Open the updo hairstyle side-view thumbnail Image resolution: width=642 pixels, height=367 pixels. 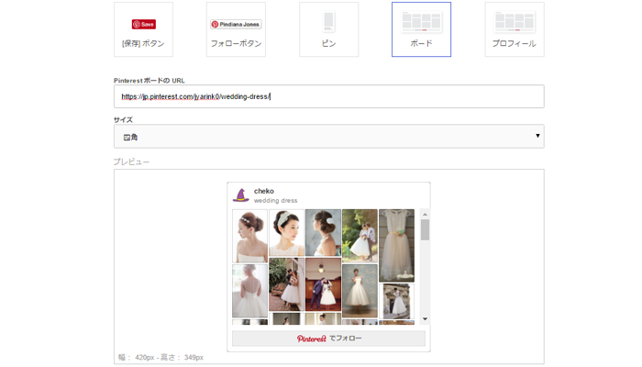[249, 236]
